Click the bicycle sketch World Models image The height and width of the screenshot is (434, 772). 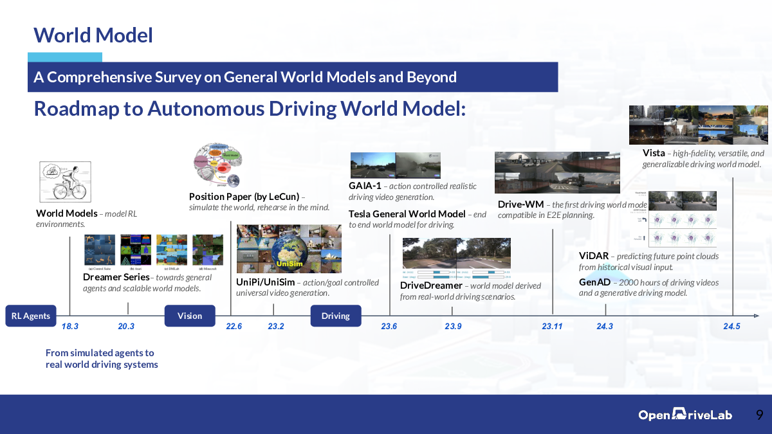pyautogui.click(x=64, y=182)
